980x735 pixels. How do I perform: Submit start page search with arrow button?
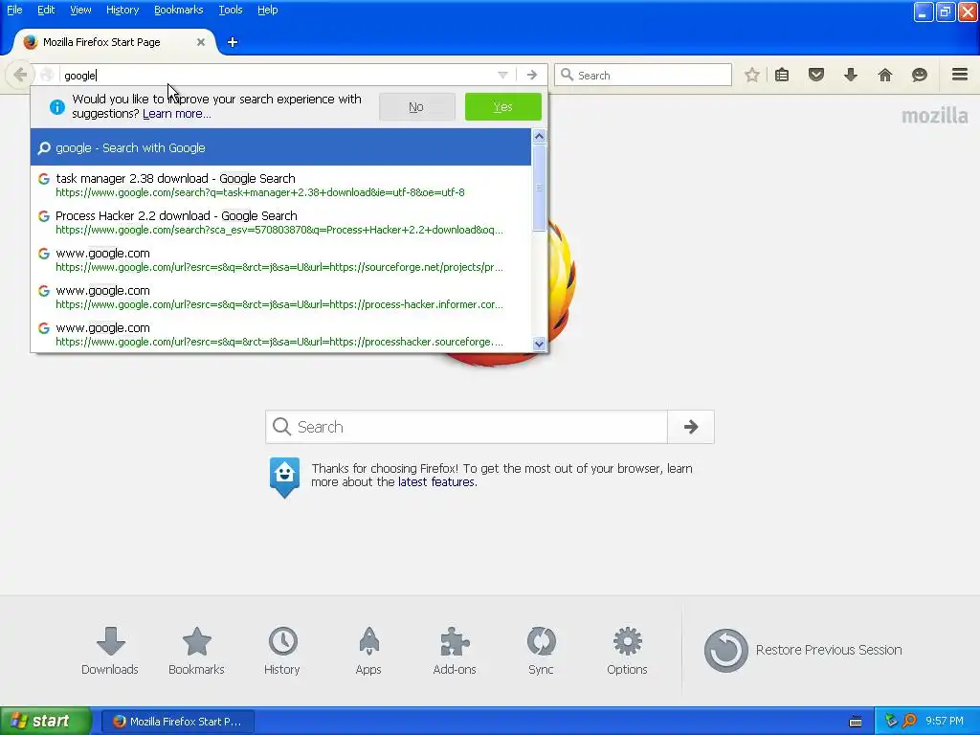pyautogui.click(x=691, y=427)
